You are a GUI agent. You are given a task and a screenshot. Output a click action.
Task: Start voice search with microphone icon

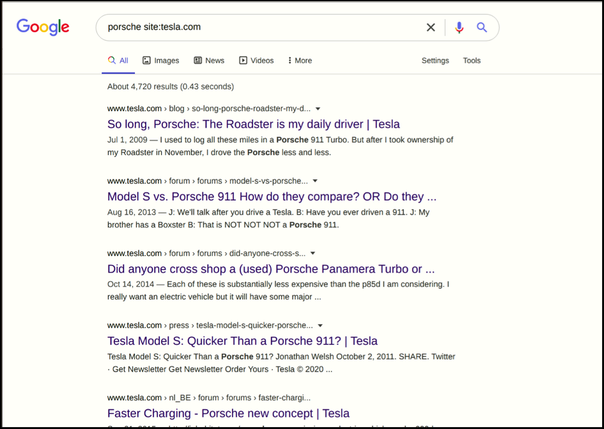pos(459,27)
